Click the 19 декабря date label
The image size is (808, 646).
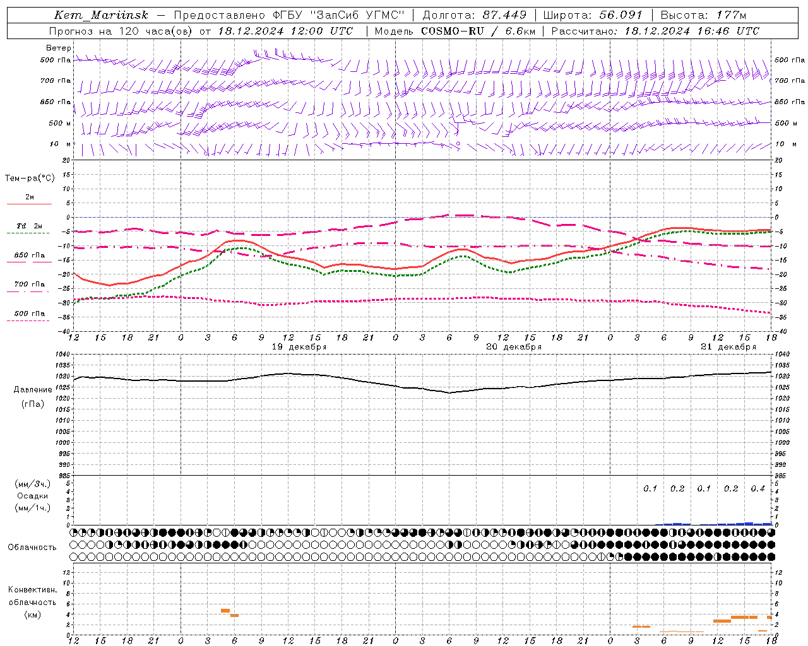299,347
